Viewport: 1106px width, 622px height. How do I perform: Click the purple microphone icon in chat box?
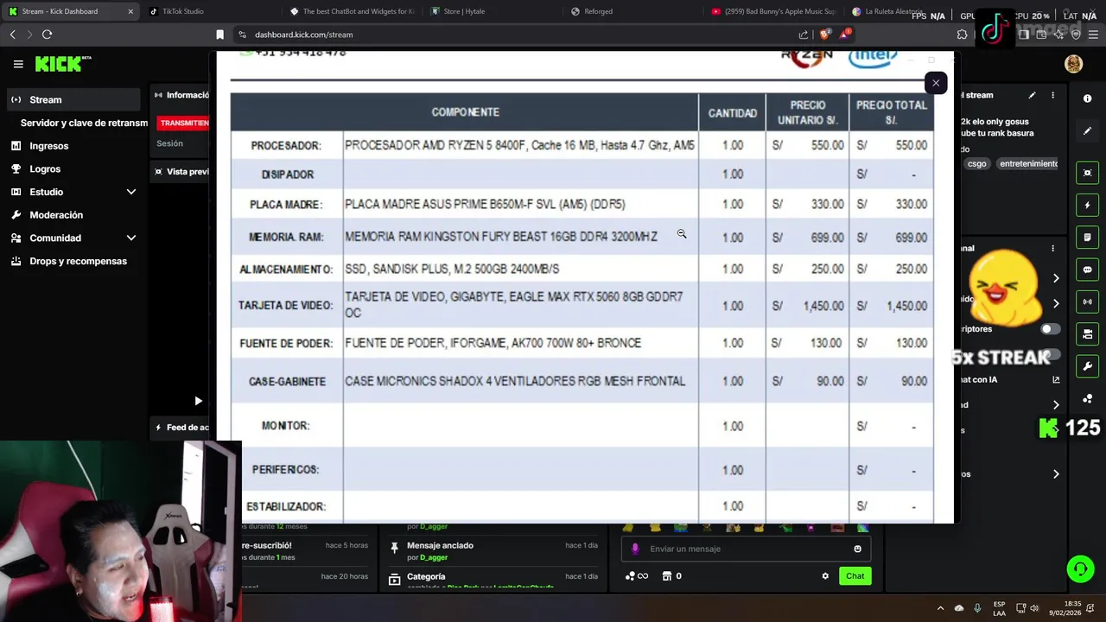click(635, 549)
